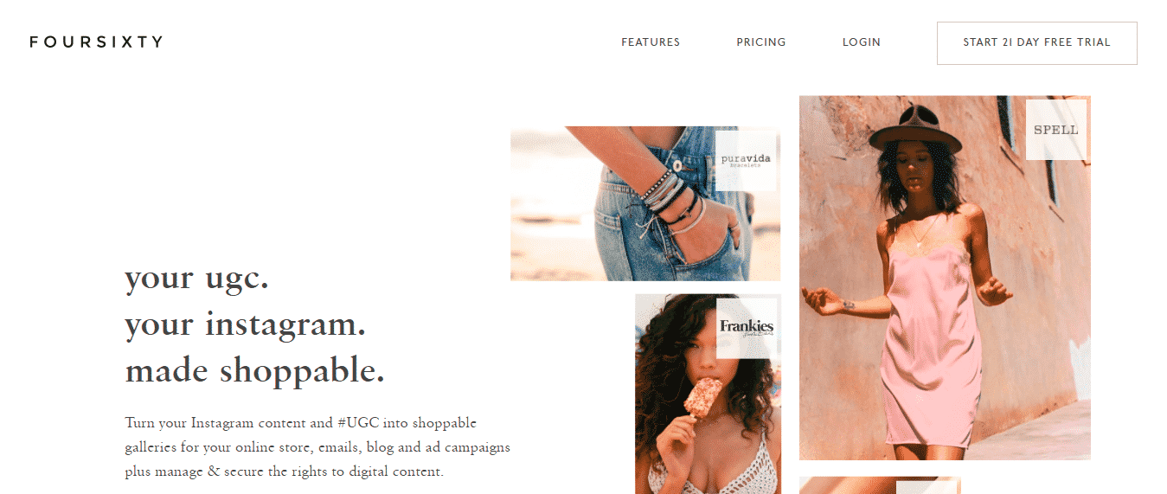
Task: Click the Spell brand logo badge
Action: point(1056,130)
